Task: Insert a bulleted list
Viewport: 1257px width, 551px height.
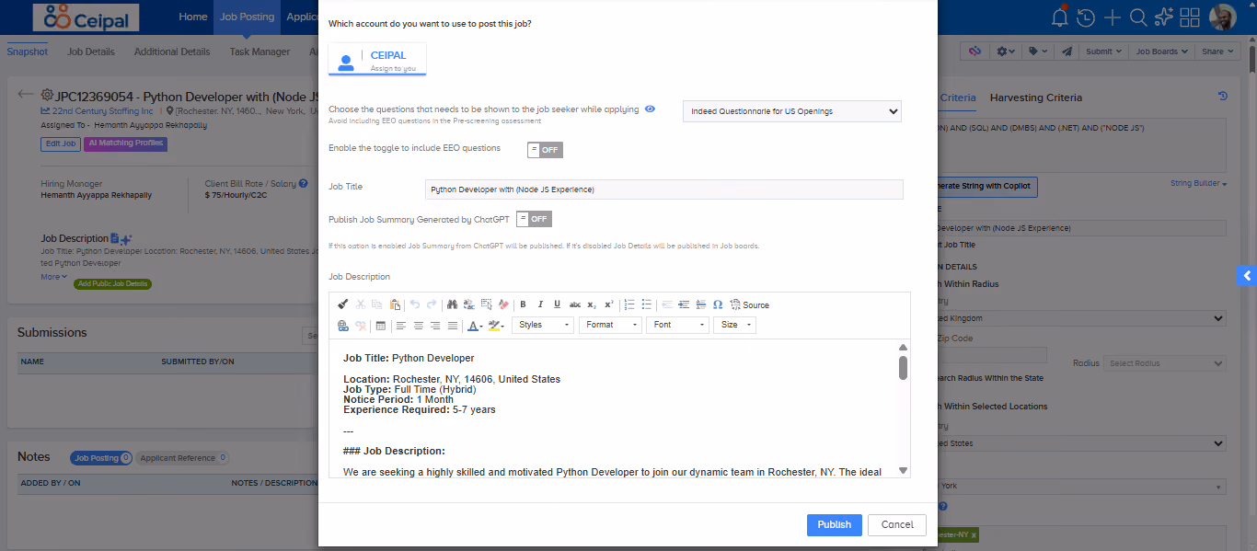Action: tap(646, 304)
